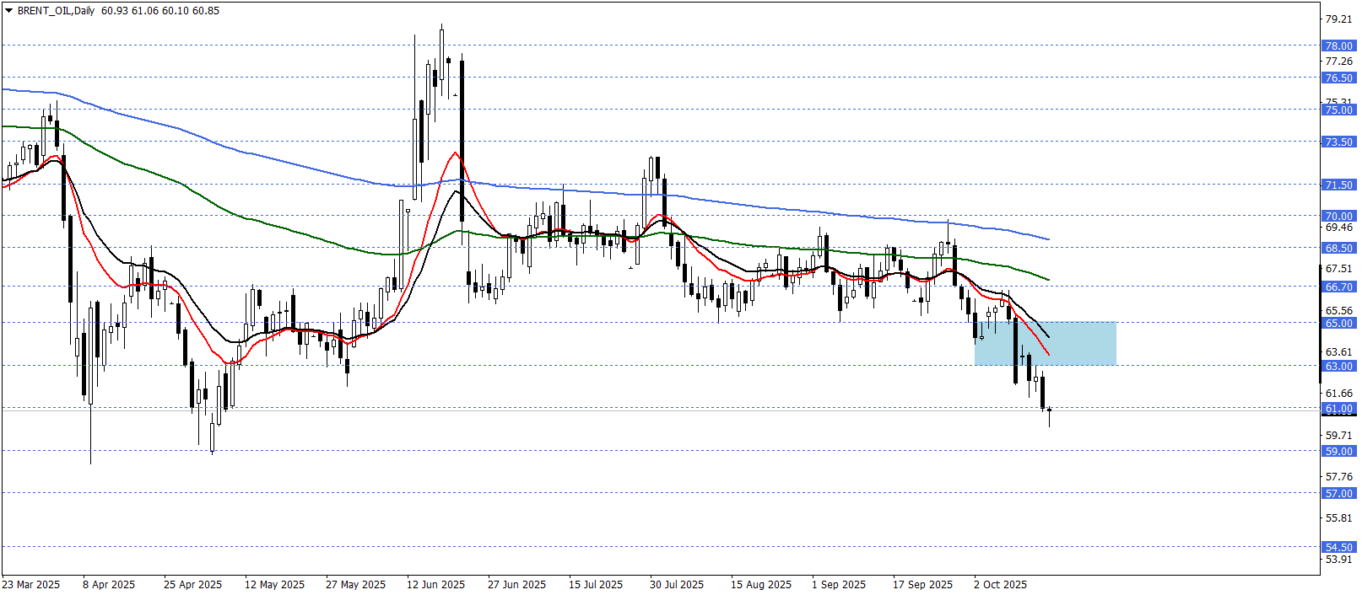Click the OHLC values 60.93 61.06 60.10 60.85
This screenshot has width=1362, height=595.
click(160, 11)
